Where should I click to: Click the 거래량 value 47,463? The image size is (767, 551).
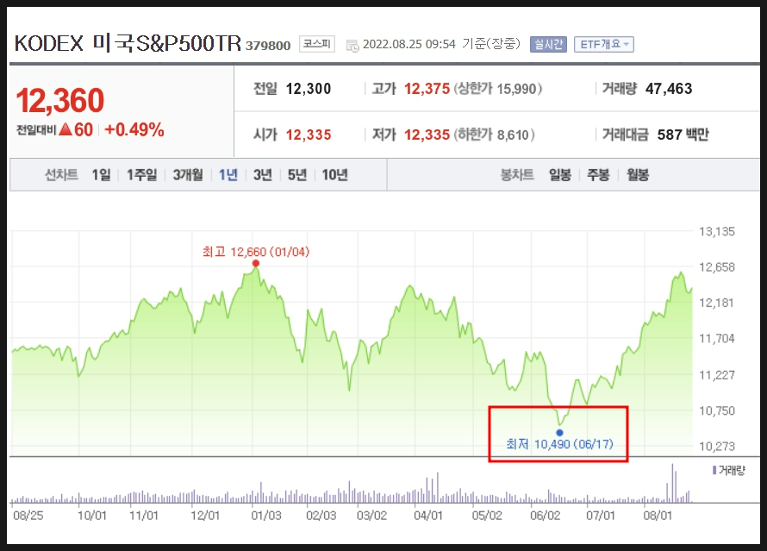pyautogui.click(x=669, y=89)
